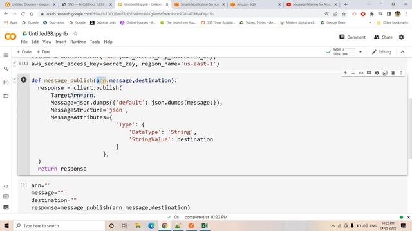Open a new browser tab
Image resolution: width=412 pixels, height=231 pixels.
pos(346,4)
